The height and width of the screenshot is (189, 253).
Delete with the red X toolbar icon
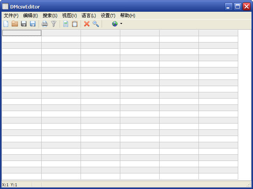point(87,24)
